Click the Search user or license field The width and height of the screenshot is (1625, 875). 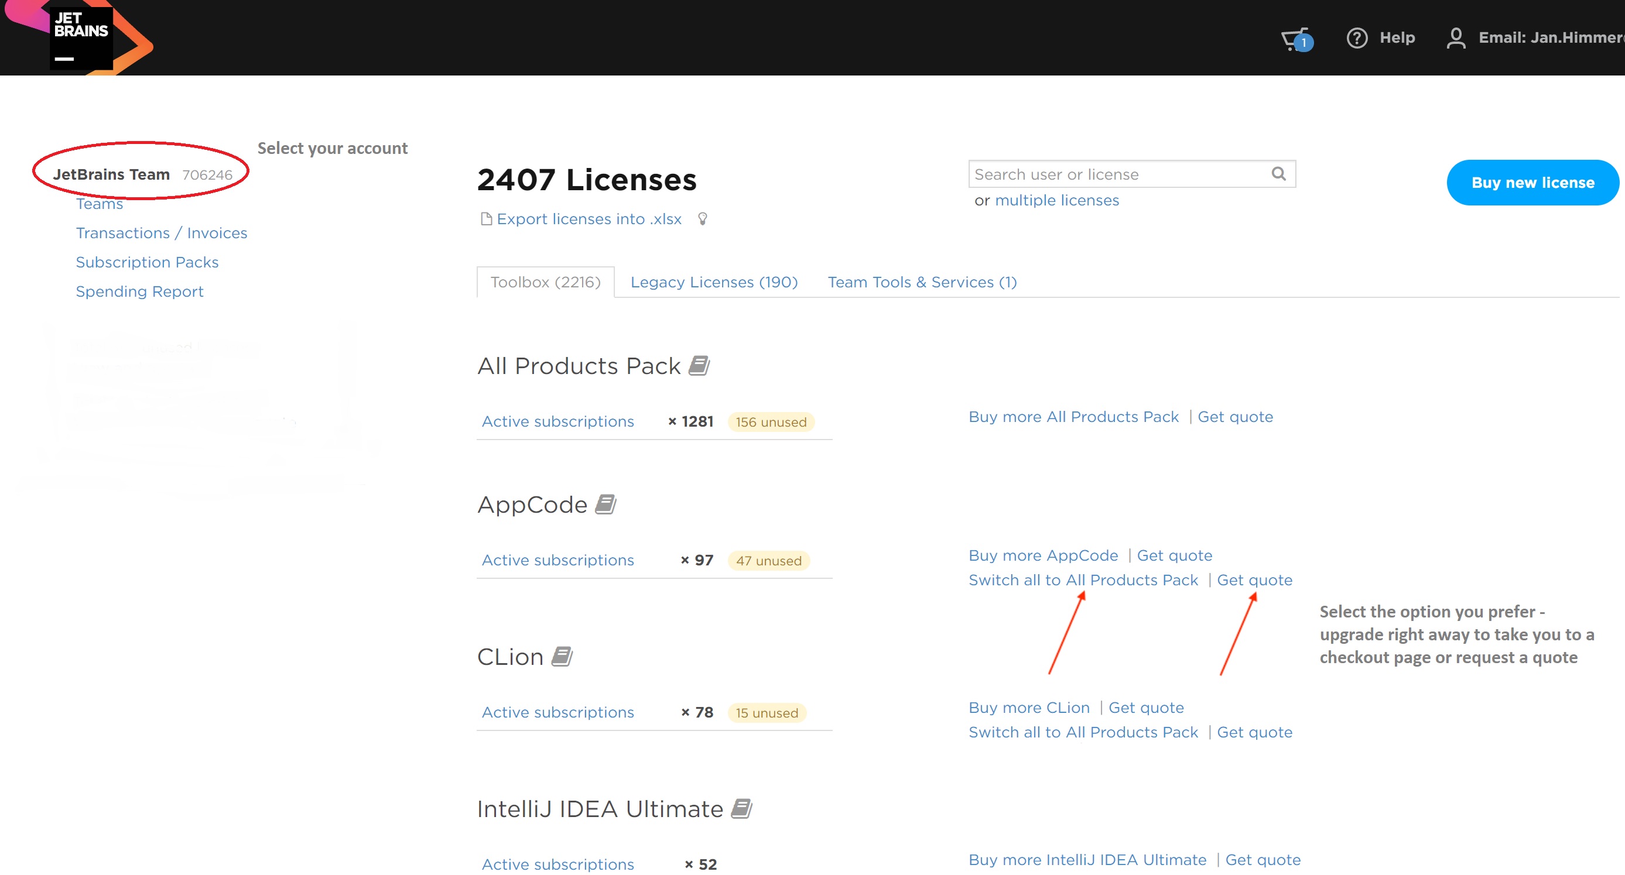tap(1132, 174)
